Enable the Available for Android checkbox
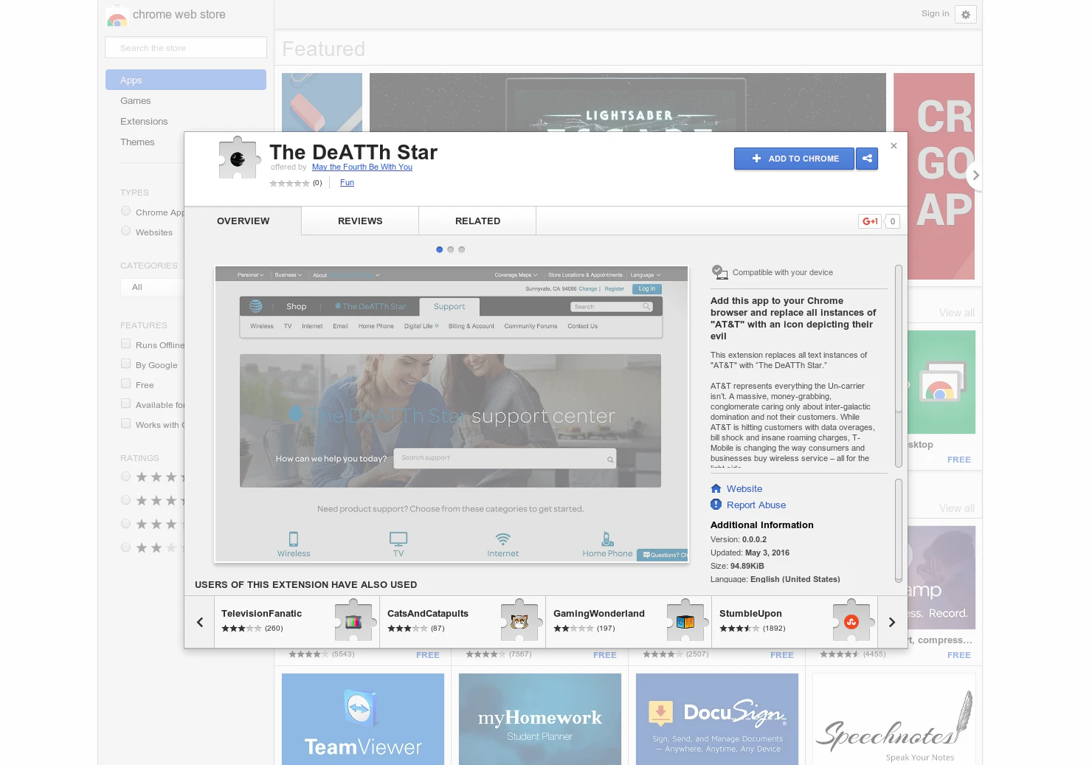The width and height of the screenshot is (1092, 765). pos(125,404)
